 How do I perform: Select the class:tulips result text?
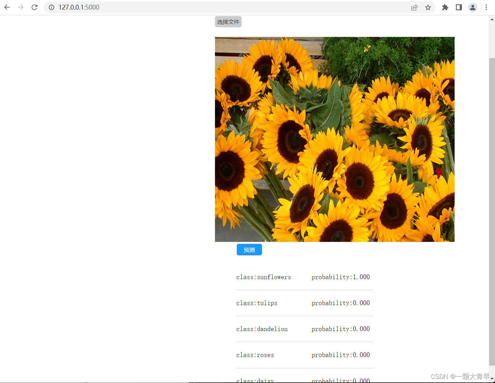click(257, 303)
